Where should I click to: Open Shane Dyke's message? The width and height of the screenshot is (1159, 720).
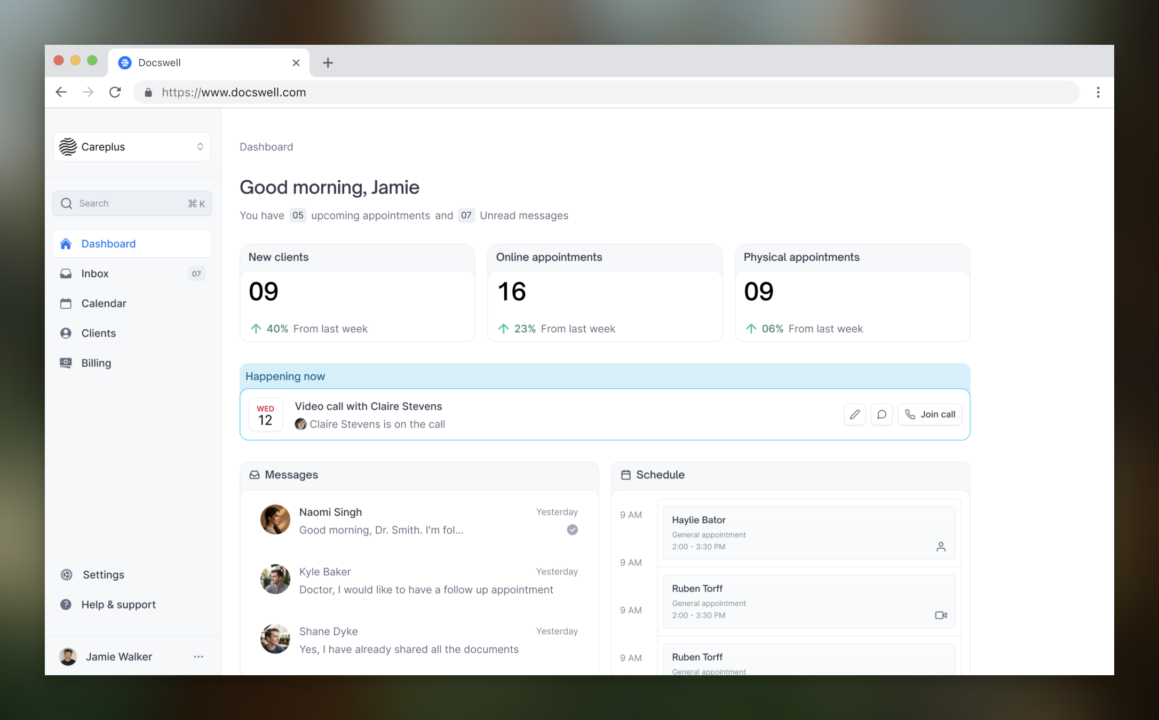coord(419,640)
